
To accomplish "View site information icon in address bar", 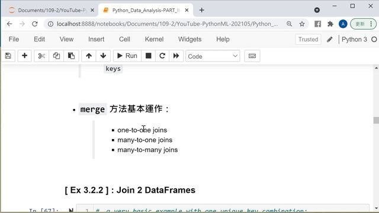I will [x=50, y=24].
